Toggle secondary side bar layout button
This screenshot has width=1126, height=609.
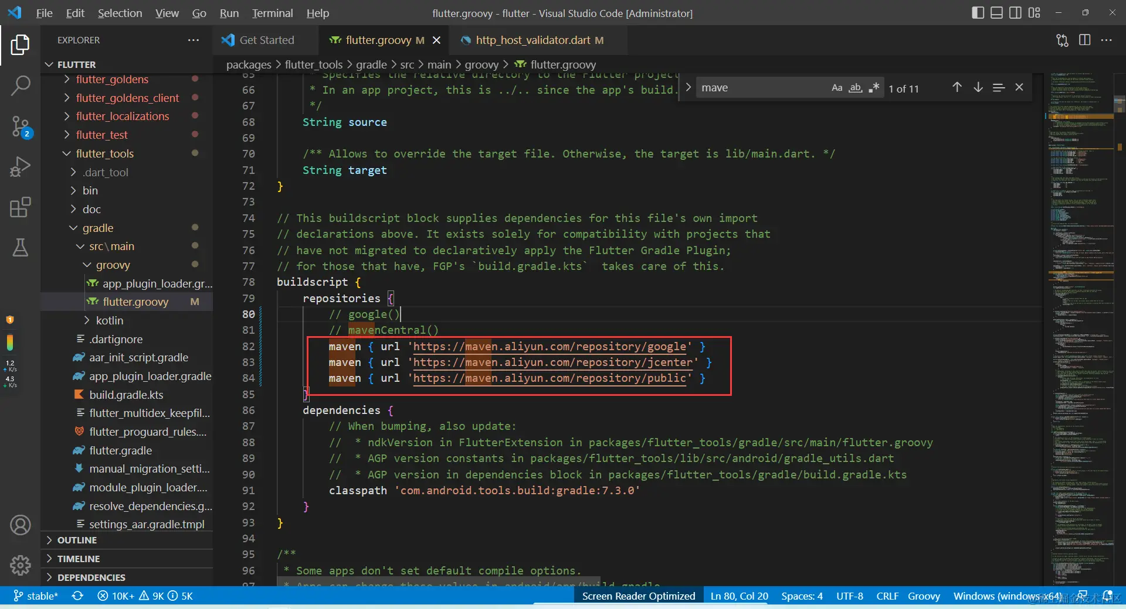(1015, 13)
